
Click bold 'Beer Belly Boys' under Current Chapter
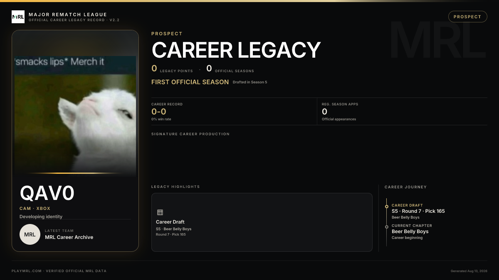tap(410, 231)
